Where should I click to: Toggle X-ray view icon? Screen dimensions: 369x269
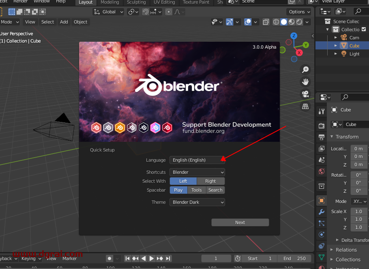[266, 22]
